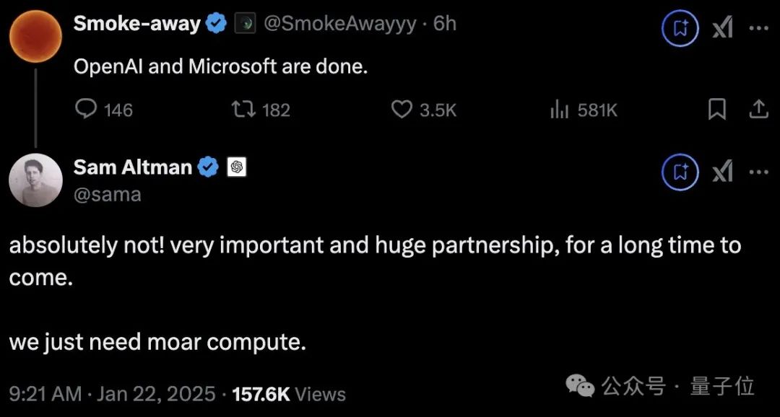Click the Smoke-away display name
780x417 pixels.
point(136,24)
